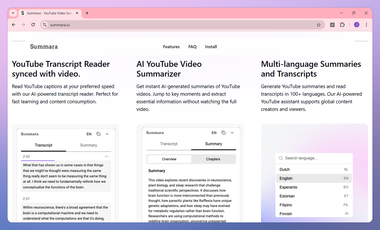Expand chevron in left Summara card
Screen dimensions: 380x230
coord(107,134)
